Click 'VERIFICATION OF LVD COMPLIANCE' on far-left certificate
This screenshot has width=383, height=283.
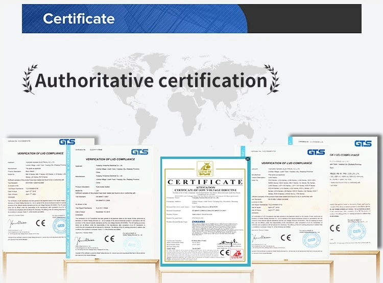click(x=40, y=153)
